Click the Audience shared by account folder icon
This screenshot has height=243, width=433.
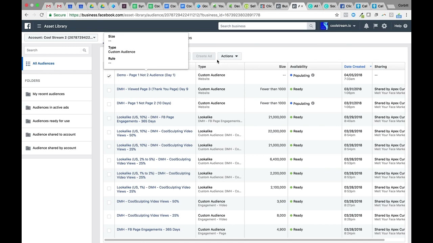pos(28,148)
